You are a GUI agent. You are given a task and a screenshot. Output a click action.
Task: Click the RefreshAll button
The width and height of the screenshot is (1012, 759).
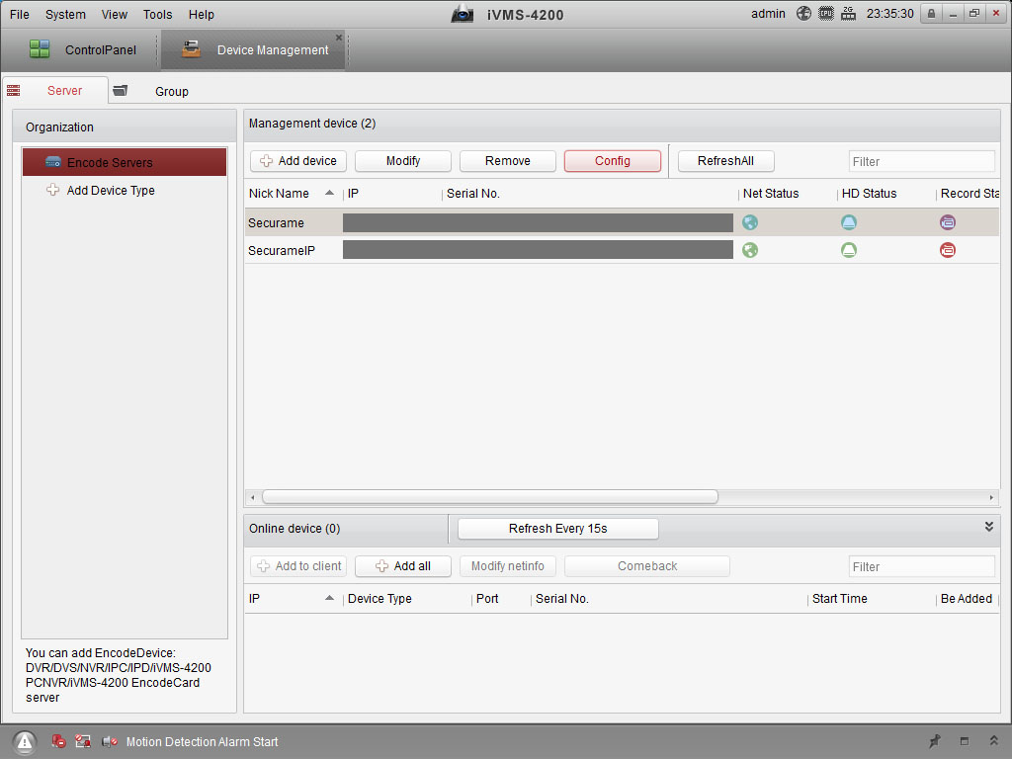tap(726, 161)
